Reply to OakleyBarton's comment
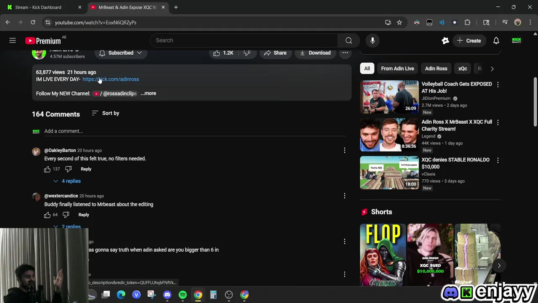The height and width of the screenshot is (303, 538). coord(86,169)
